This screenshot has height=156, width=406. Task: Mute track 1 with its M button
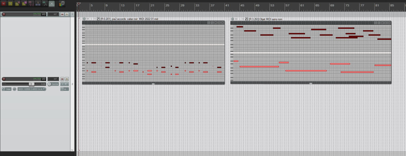pyautogui.click(x=62, y=14)
